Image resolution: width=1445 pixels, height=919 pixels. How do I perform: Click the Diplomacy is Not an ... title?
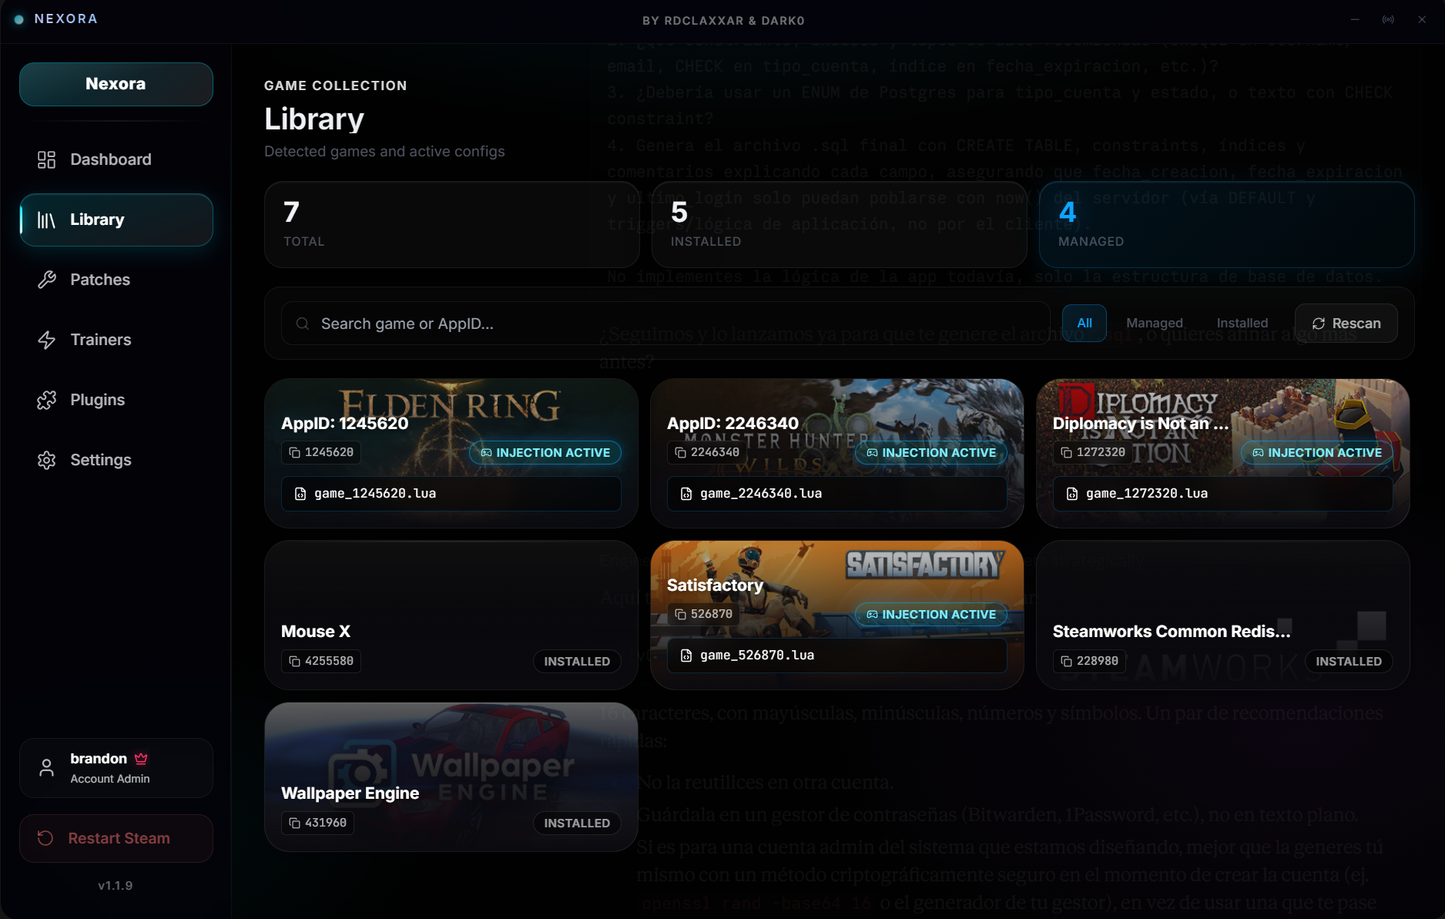pos(1141,424)
